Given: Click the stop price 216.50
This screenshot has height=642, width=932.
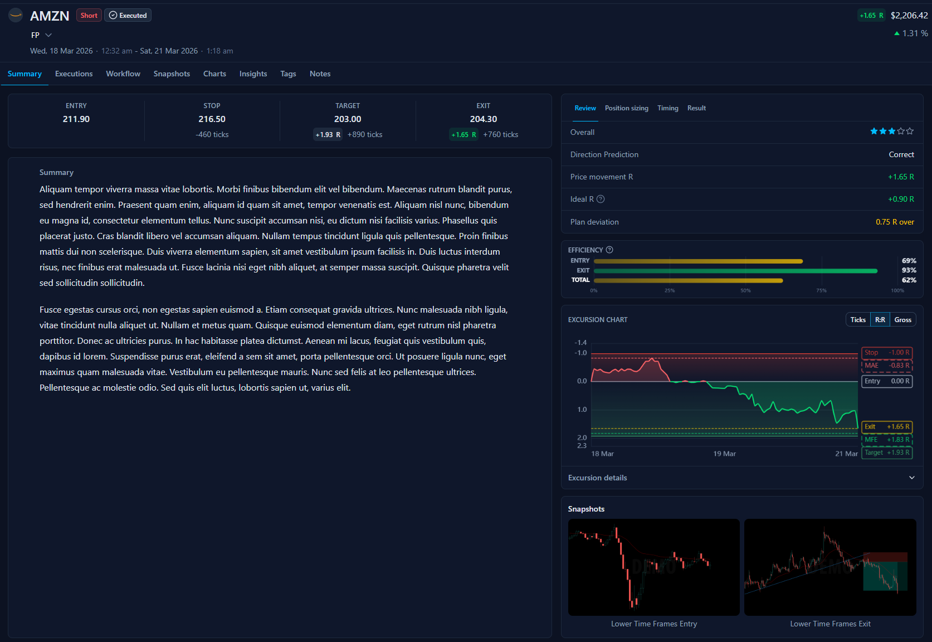Looking at the screenshot, I should [x=212, y=119].
